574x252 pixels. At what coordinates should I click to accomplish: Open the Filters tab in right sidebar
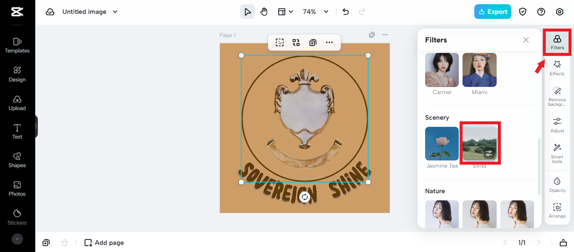click(x=557, y=42)
